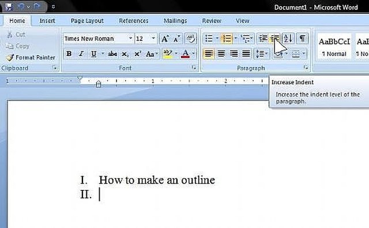Click the font size field showing 12
369x228 pixels.
(x=142, y=39)
